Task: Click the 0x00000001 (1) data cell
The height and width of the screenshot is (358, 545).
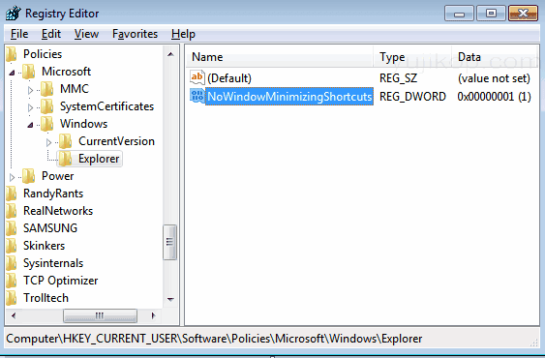Action: pos(495,97)
